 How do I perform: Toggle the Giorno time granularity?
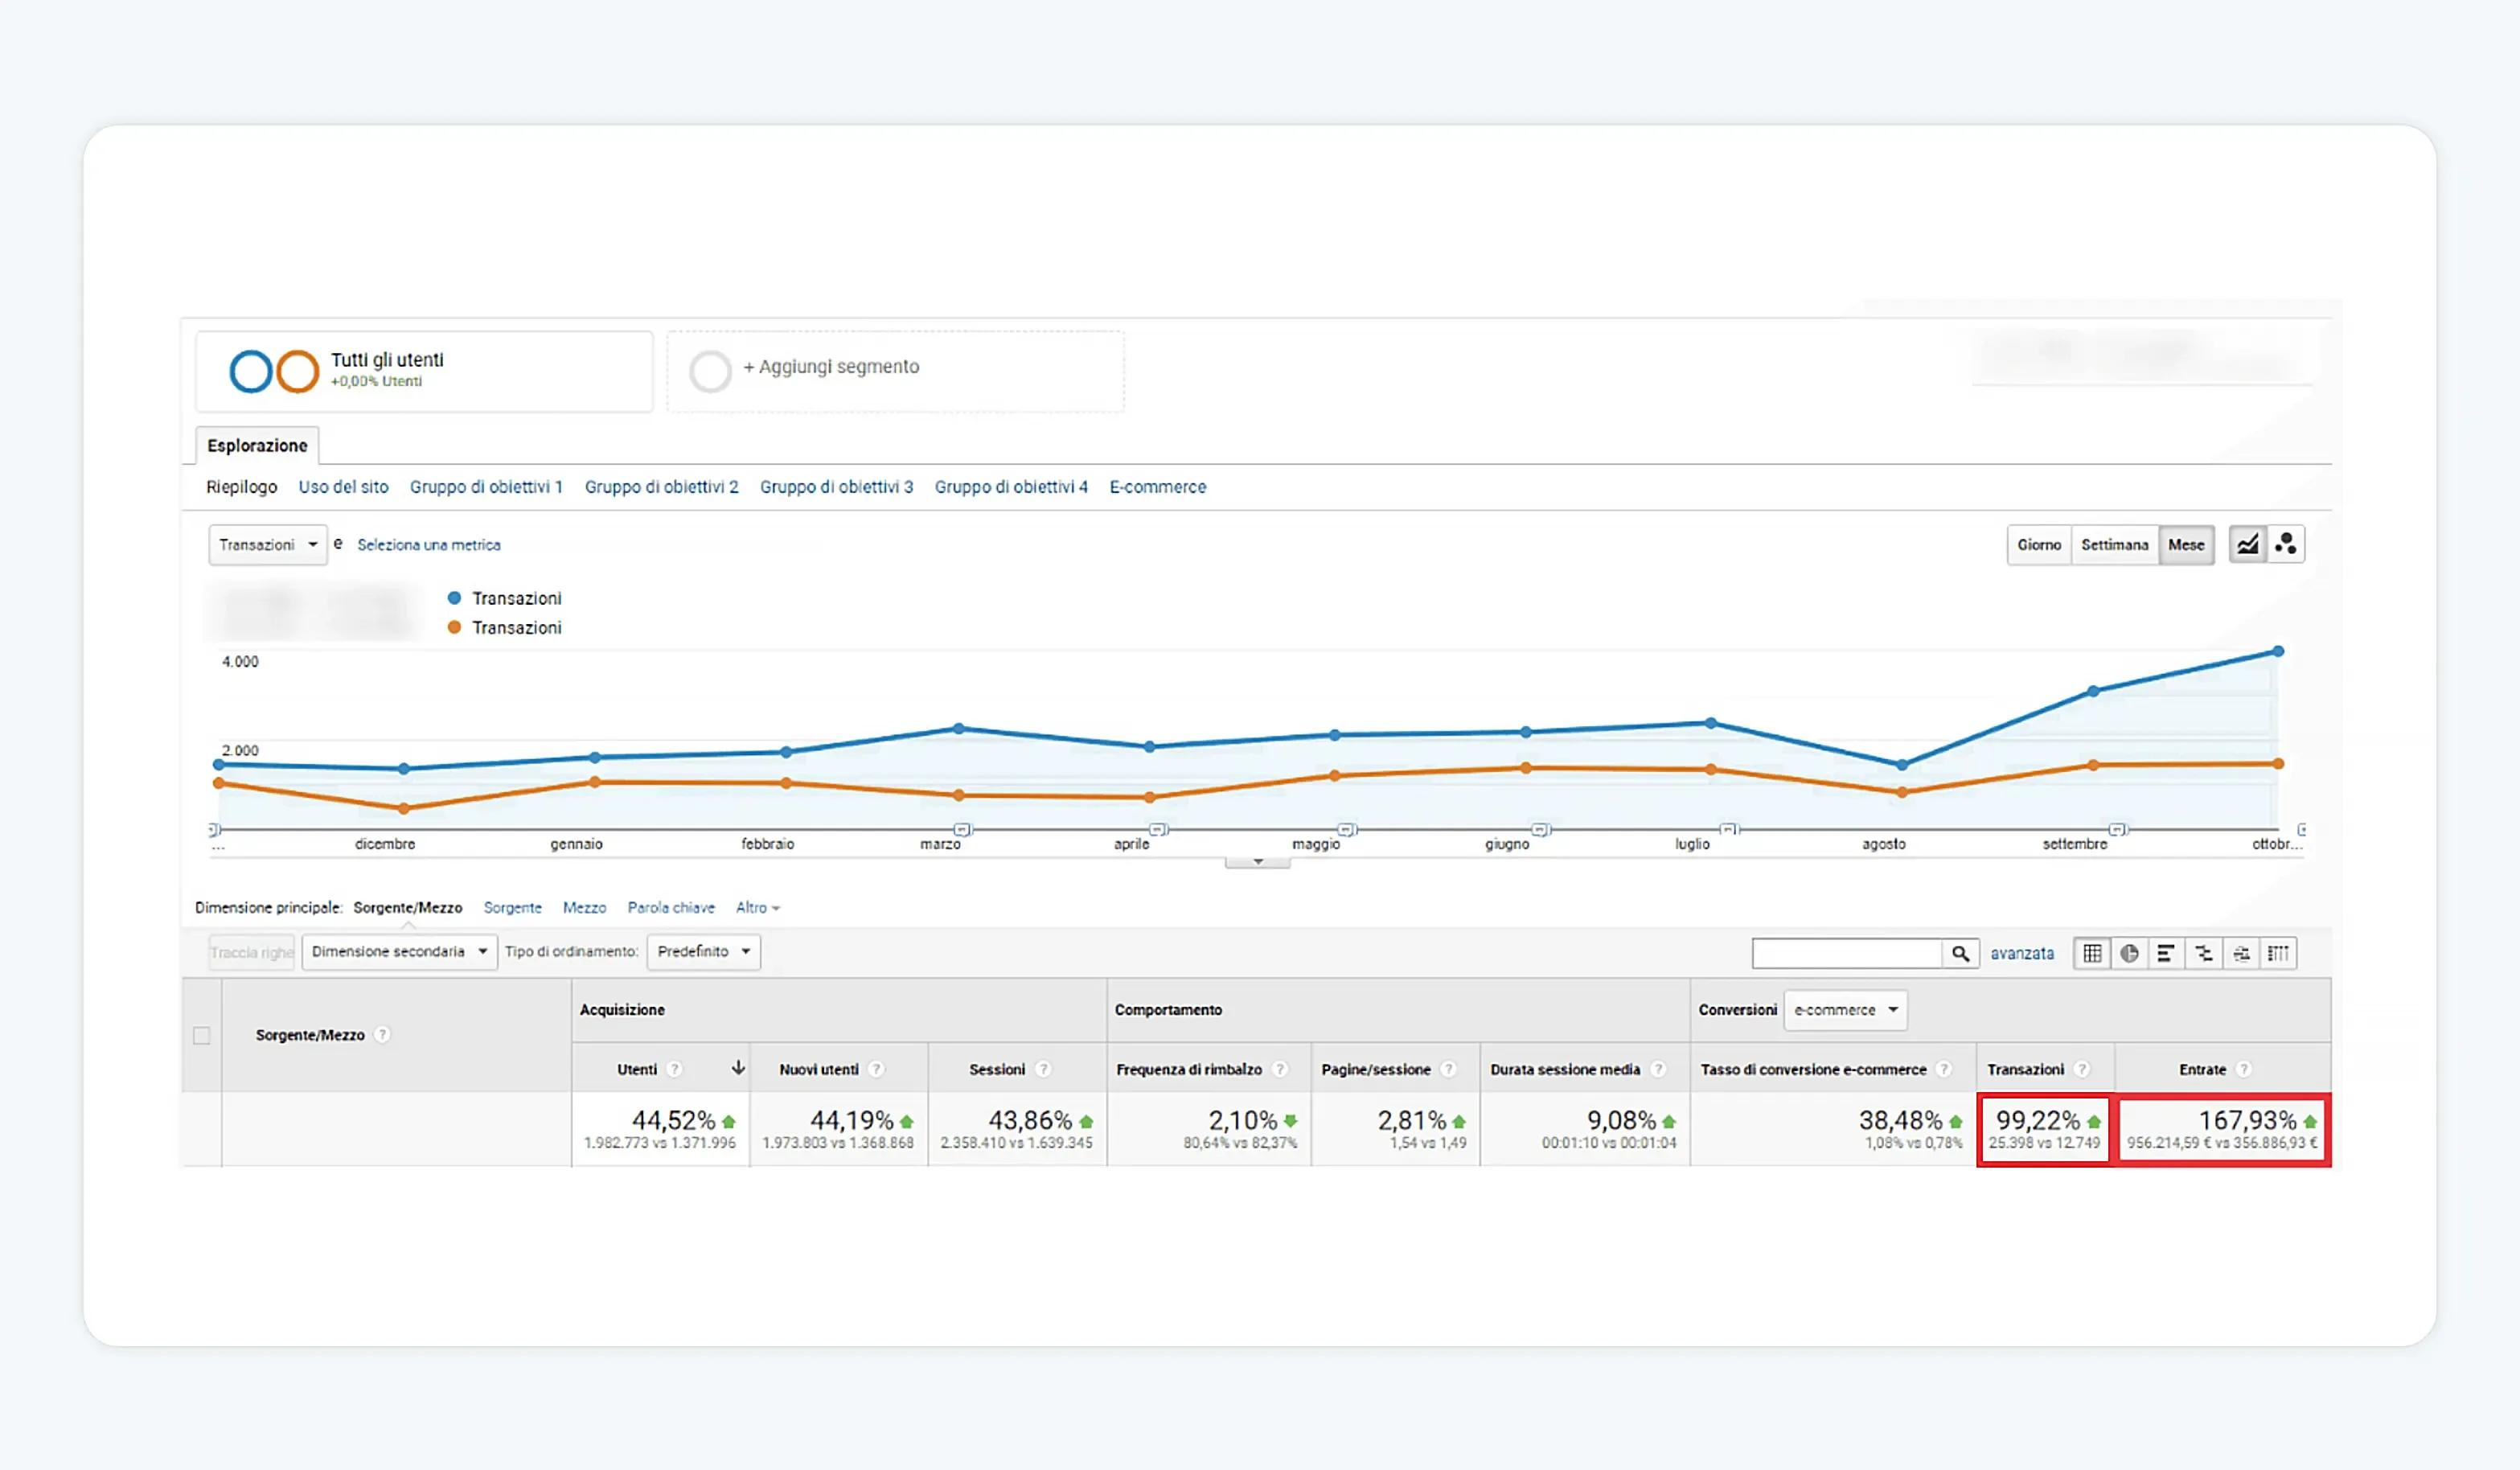coord(2039,545)
